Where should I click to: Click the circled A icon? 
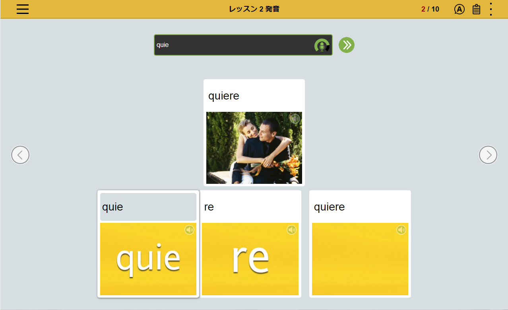(x=459, y=9)
